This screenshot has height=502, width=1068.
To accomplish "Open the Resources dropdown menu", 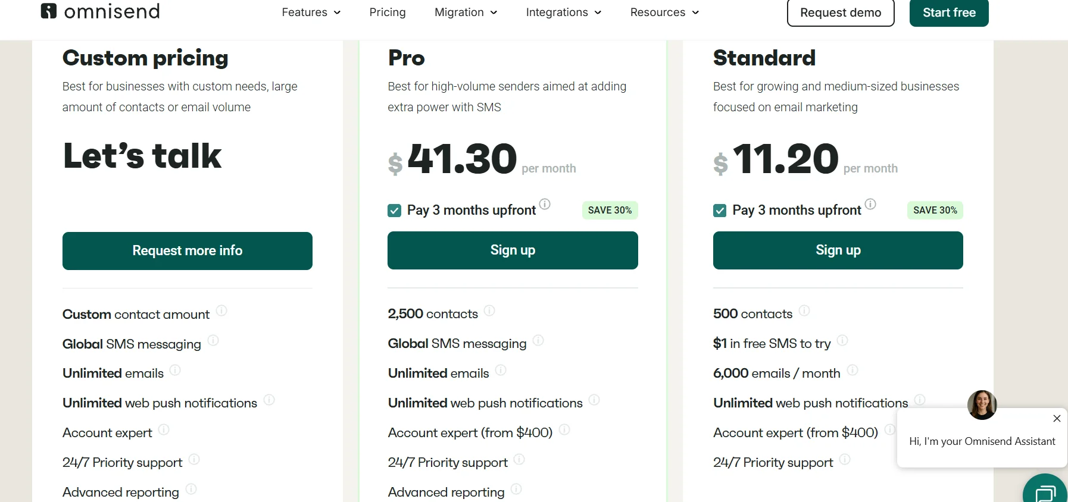I will click(x=664, y=12).
